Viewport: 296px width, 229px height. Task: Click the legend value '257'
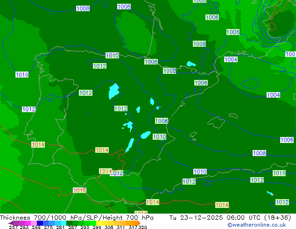(13, 227)
